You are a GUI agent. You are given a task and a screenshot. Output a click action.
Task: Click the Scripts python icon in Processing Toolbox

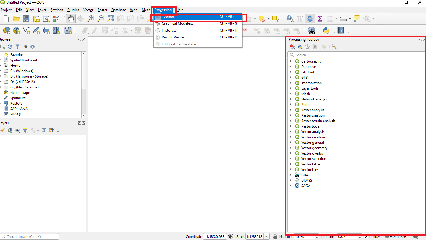tap(300, 47)
